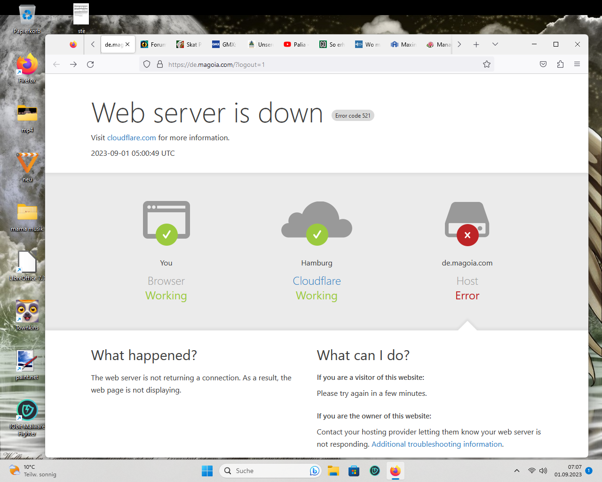Click the Error code 521 badge
The image size is (602, 482).
click(x=353, y=116)
